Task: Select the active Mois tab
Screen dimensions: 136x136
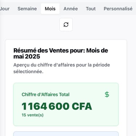Action: tap(50, 9)
